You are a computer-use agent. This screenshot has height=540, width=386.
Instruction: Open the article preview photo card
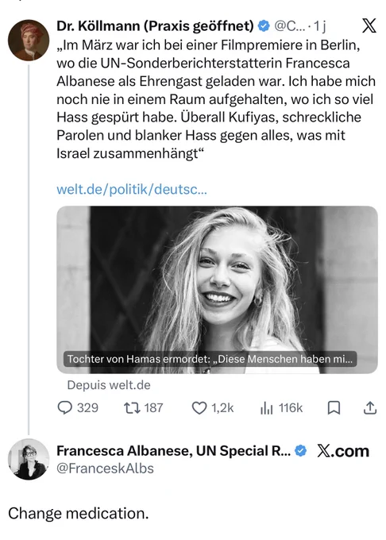(x=217, y=290)
